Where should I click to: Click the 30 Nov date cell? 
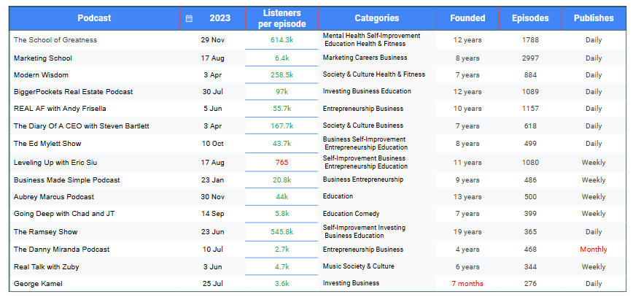click(x=213, y=197)
